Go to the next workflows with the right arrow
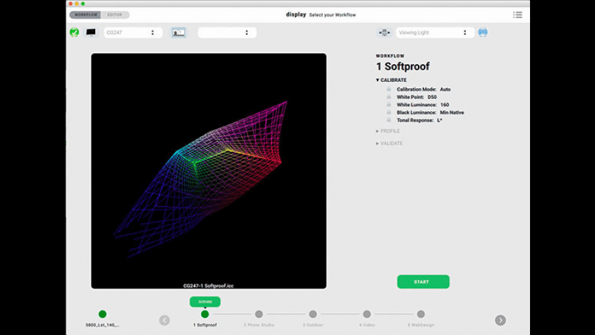The height and width of the screenshot is (335, 595). click(500, 320)
